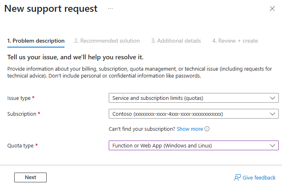
Task: Click the Quota type label
Action: coord(20,146)
